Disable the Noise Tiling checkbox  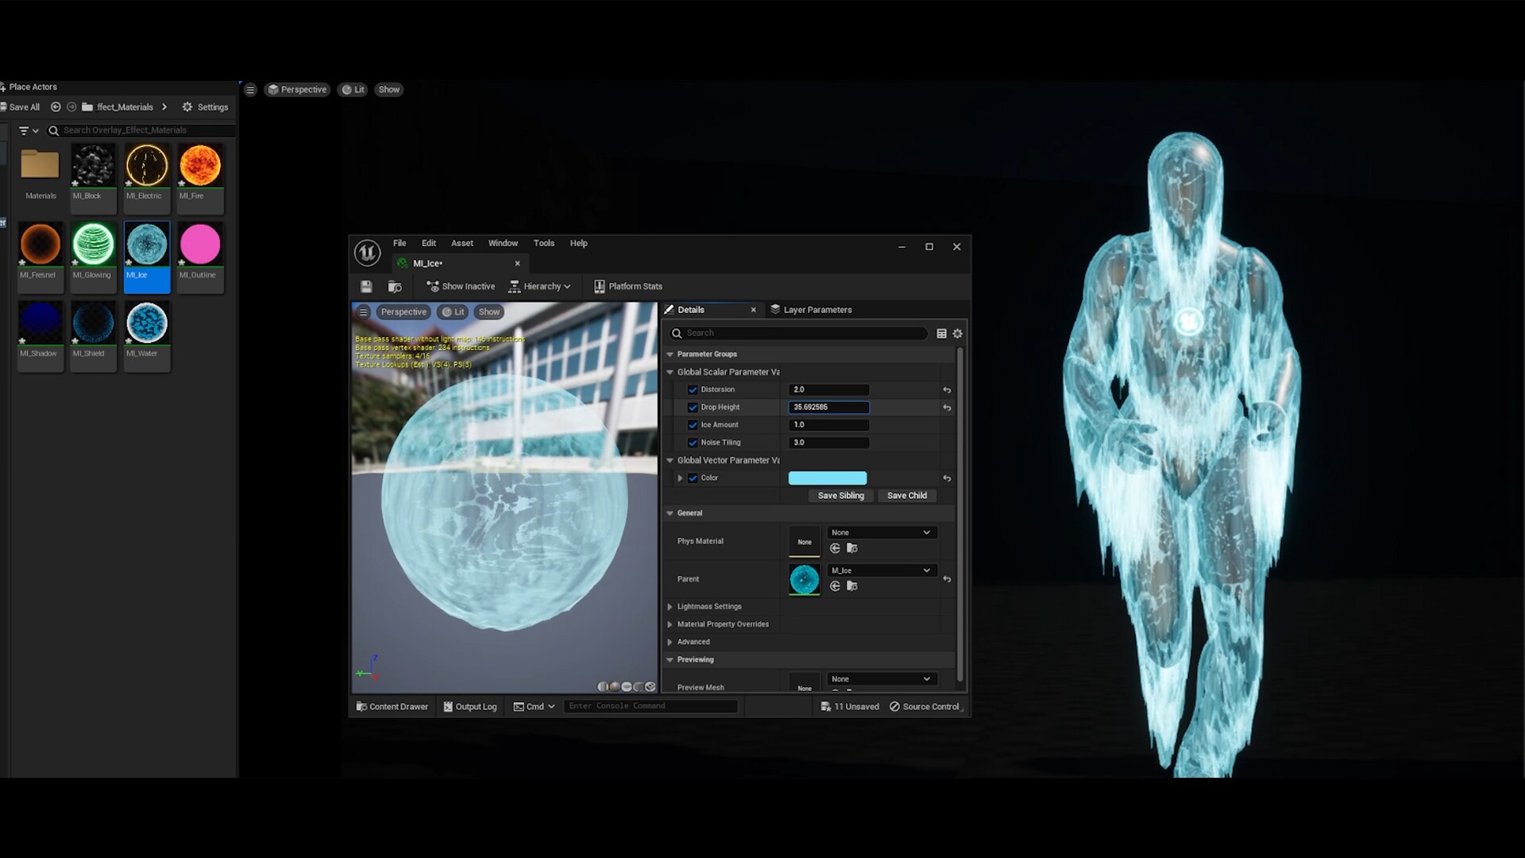pos(693,443)
